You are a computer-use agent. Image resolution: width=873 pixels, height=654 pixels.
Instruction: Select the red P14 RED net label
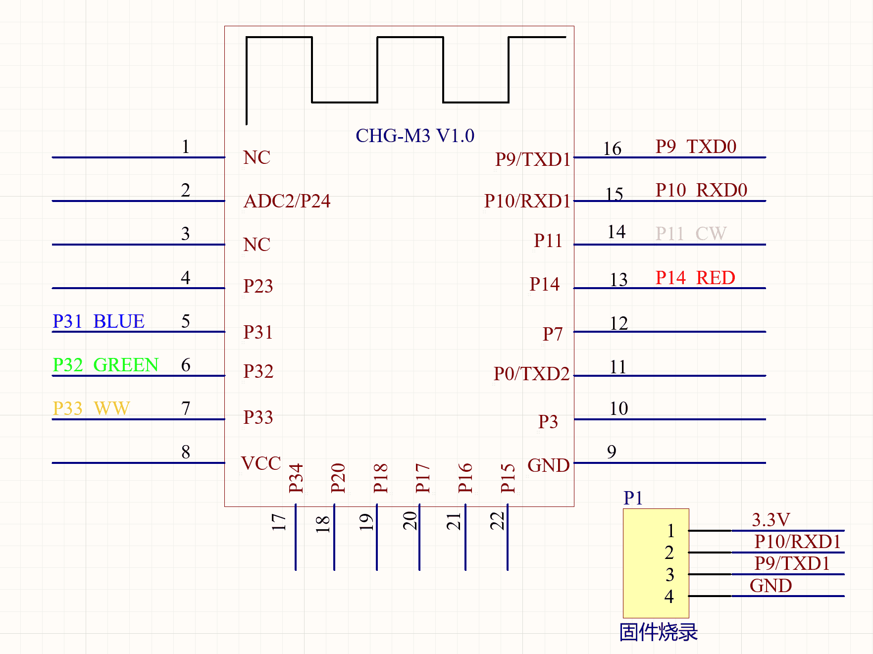(695, 278)
